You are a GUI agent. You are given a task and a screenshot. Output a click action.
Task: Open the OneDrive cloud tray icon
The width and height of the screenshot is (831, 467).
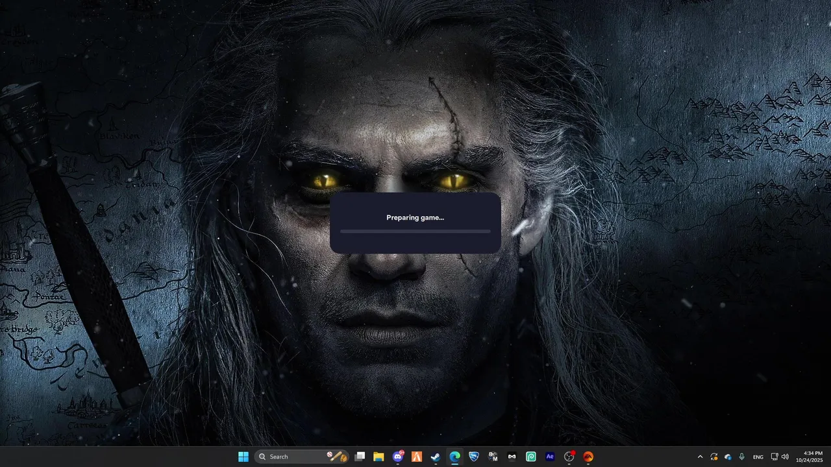point(728,457)
